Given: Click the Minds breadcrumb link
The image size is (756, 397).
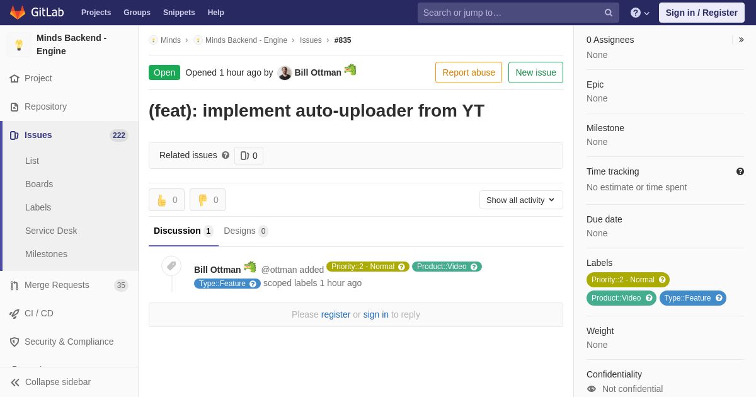Looking at the screenshot, I should click(x=171, y=40).
